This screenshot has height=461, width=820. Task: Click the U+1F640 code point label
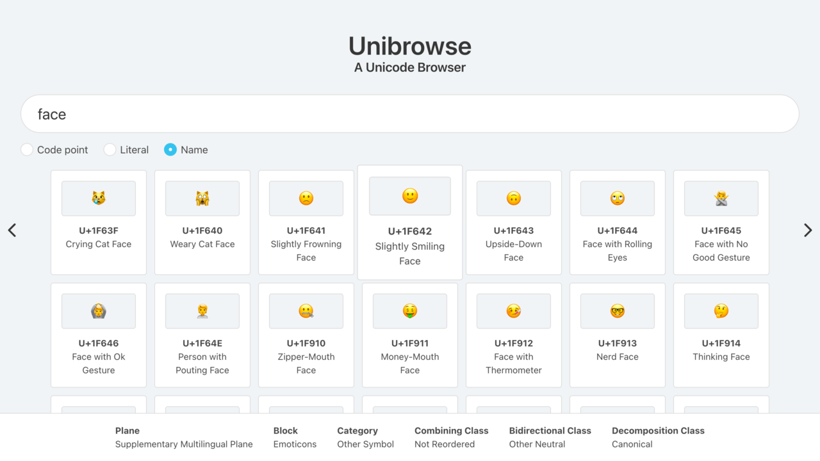pos(202,230)
